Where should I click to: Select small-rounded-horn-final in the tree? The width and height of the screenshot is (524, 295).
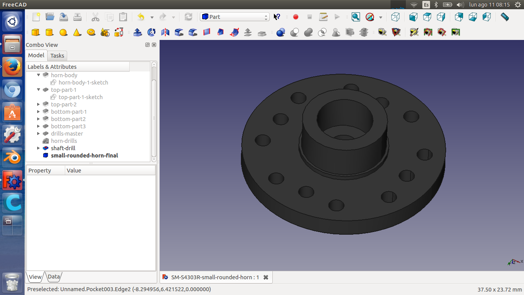coord(84,156)
